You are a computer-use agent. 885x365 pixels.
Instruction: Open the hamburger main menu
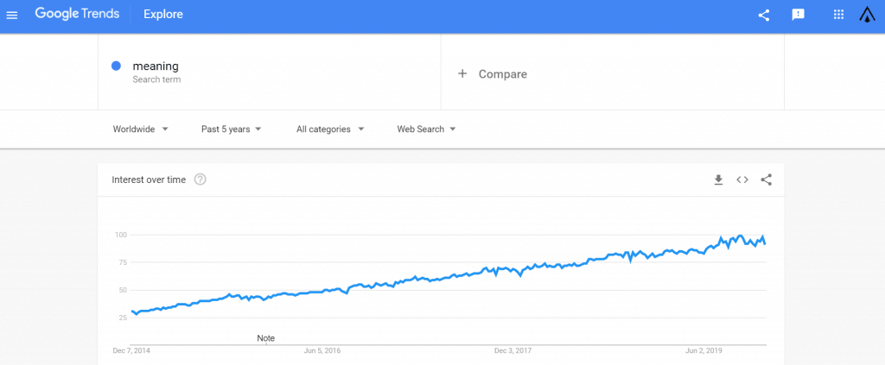12,15
